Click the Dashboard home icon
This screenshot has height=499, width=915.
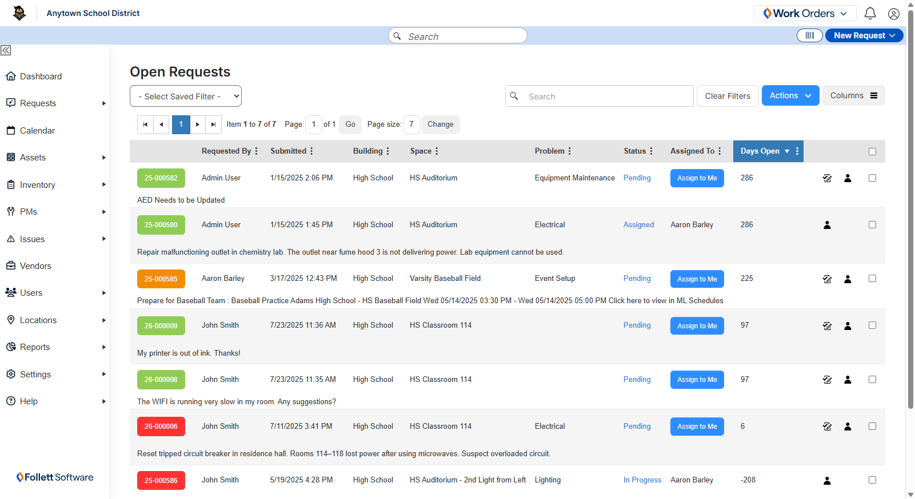pyautogui.click(x=11, y=76)
